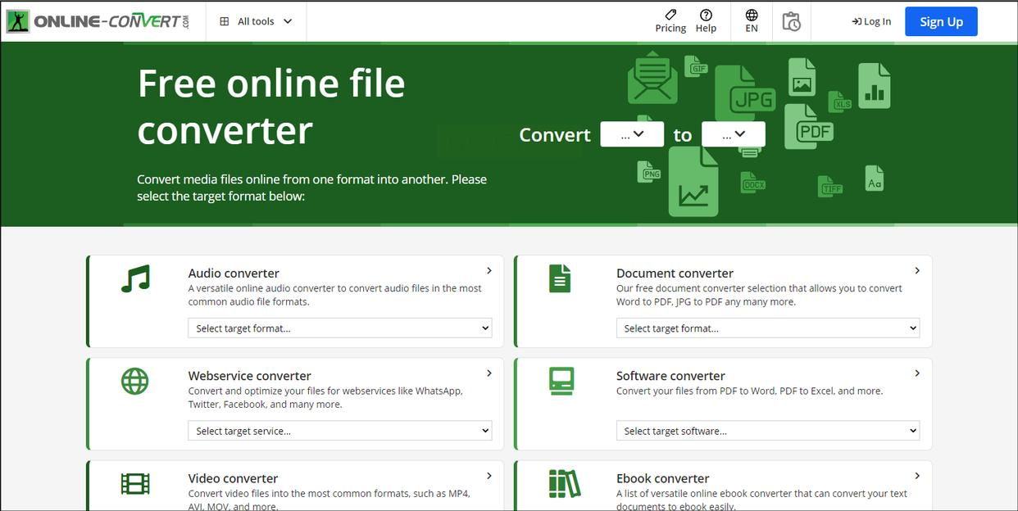
Task: Click the Sign Up button
Action: tap(941, 21)
